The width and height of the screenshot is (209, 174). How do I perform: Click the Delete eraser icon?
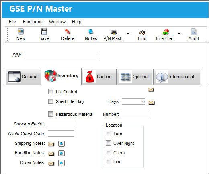click(x=68, y=32)
